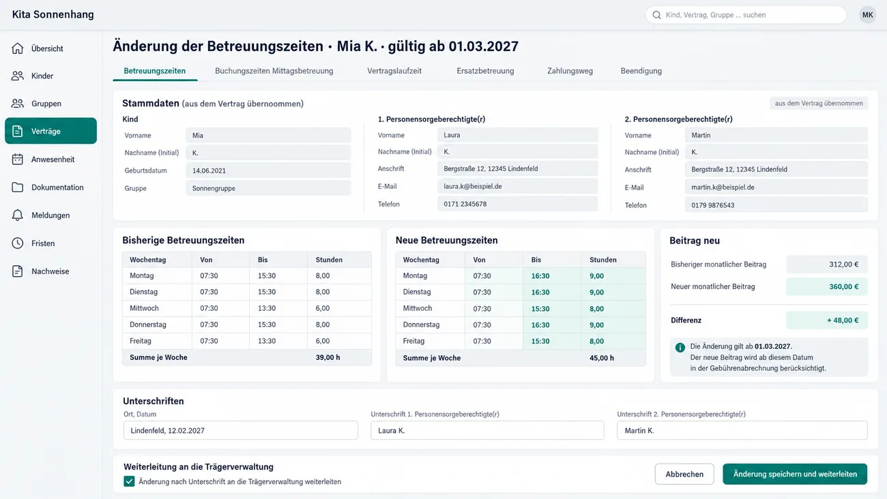The height and width of the screenshot is (499, 887).
Task: Click the Neuer Beitrag value 360,00 €
Action: tap(827, 286)
